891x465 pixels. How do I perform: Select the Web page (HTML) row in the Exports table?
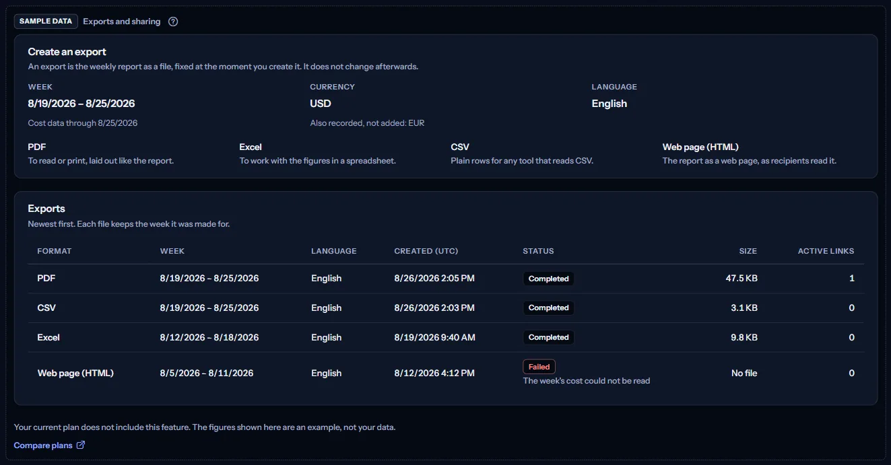[446, 373]
